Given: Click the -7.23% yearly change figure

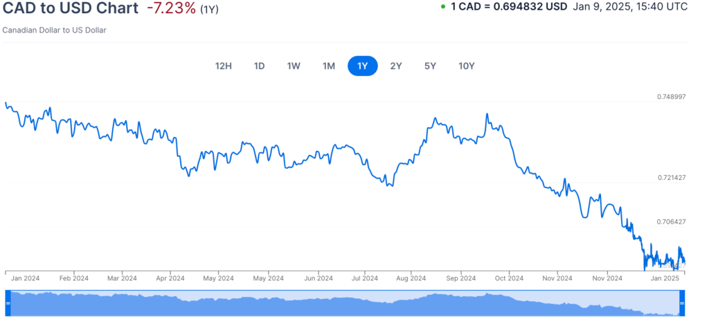Looking at the screenshot, I should point(171,9).
